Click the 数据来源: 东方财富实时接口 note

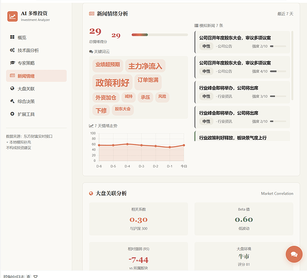click(x=29, y=136)
